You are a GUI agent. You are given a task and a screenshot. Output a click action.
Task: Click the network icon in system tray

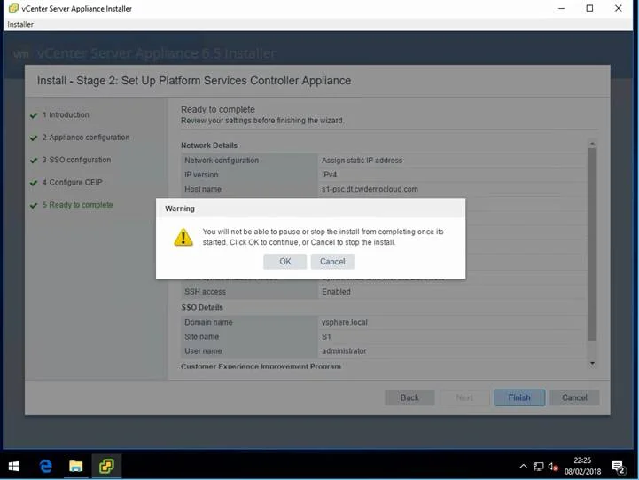[x=538, y=466]
